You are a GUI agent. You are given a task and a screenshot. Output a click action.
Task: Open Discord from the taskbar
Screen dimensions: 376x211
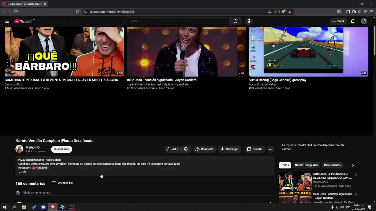click(x=43, y=207)
